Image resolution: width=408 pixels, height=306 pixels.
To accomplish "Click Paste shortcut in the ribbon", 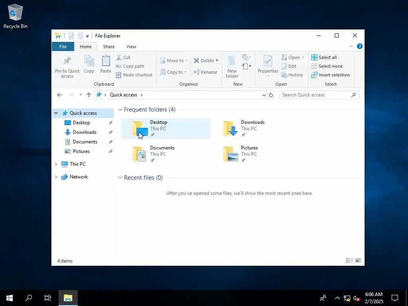I will pyautogui.click(x=134, y=75).
